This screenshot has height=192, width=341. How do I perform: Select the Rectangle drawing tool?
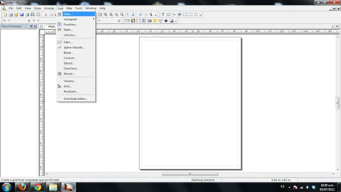pos(185,14)
